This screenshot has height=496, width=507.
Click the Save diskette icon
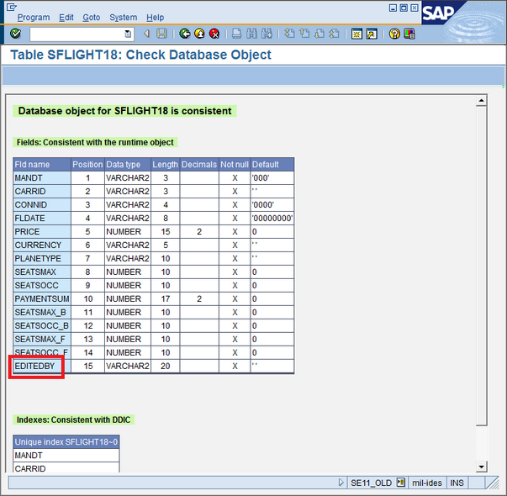(161, 34)
